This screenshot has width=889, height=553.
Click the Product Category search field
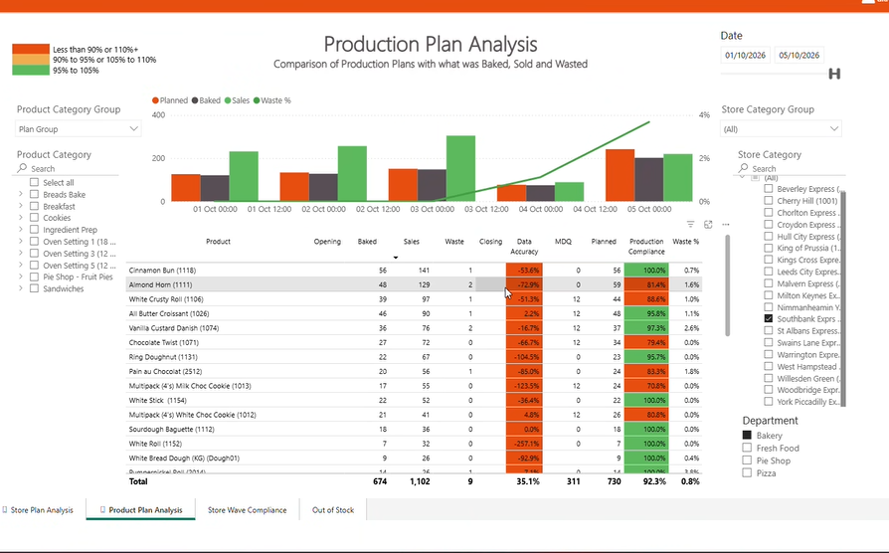pyautogui.click(x=68, y=168)
